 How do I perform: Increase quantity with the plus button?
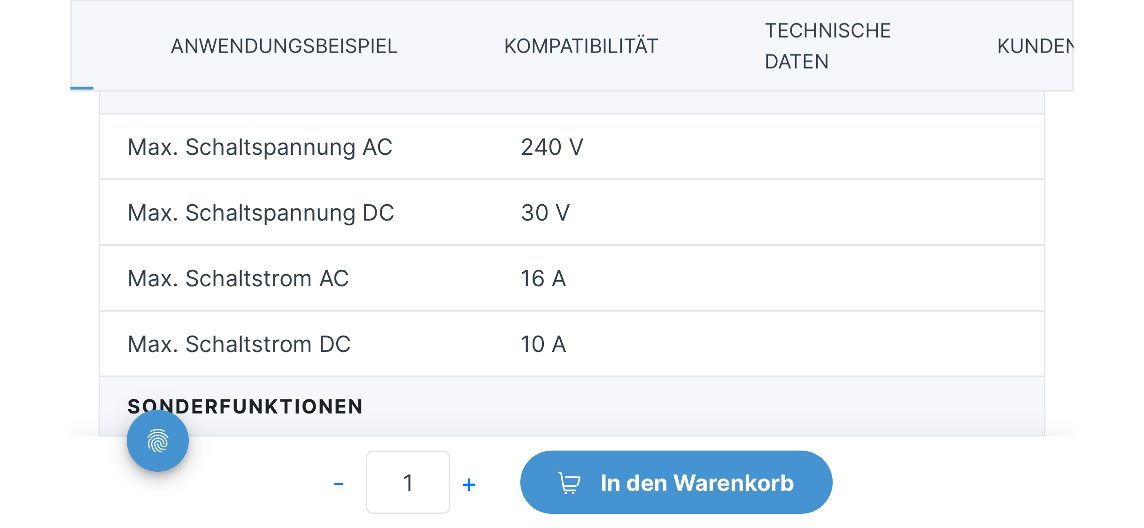click(469, 484)
